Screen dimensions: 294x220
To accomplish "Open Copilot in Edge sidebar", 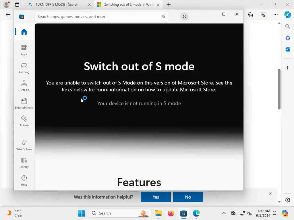I will pos(287,15).
